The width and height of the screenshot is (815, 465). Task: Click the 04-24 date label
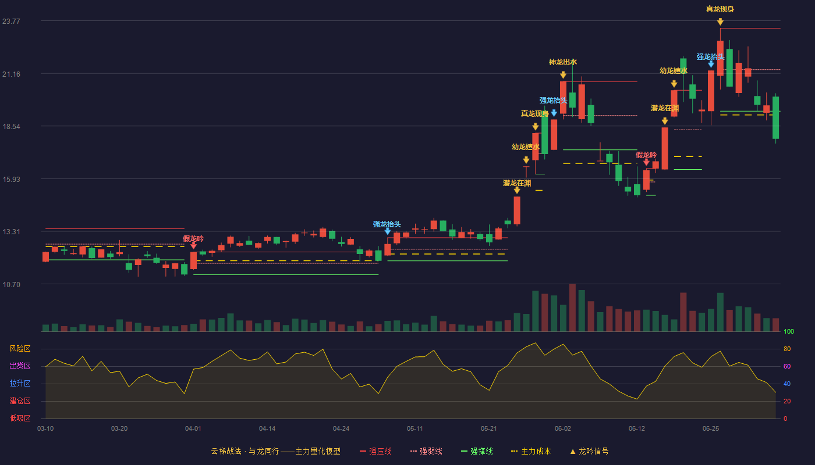pyautogui.click(x=341, y=428)
